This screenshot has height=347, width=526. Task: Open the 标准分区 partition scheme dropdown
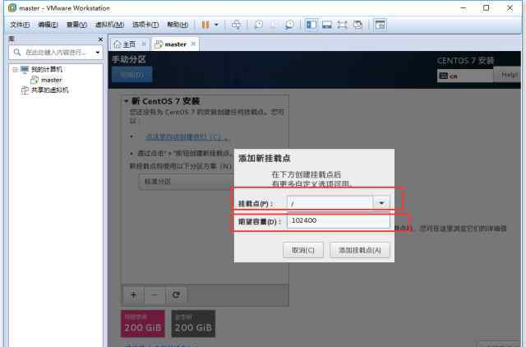(187, 182)
